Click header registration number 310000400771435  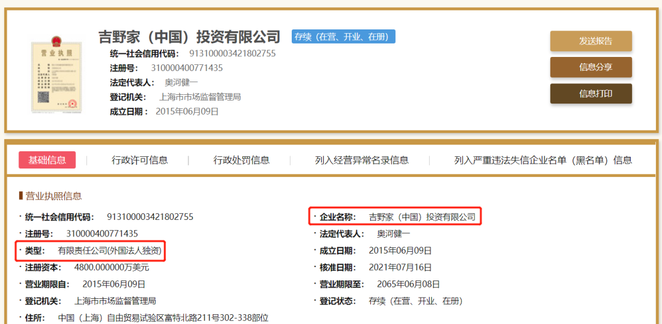click(x=186, y=68)
